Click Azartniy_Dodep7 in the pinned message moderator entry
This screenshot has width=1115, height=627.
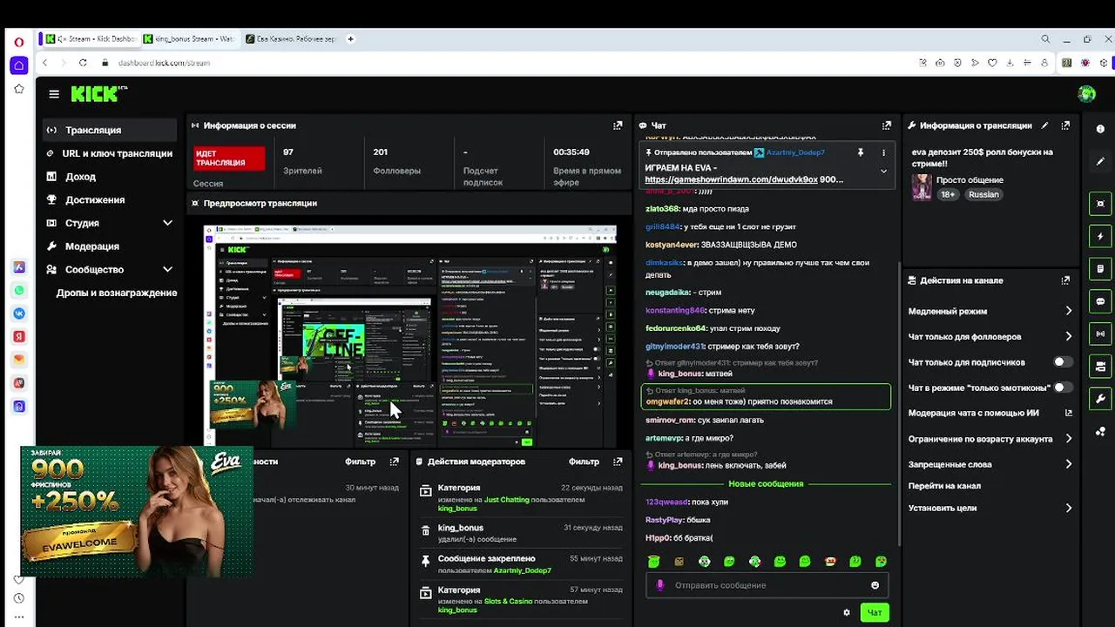pyautogui.click(x=795, y=152)
